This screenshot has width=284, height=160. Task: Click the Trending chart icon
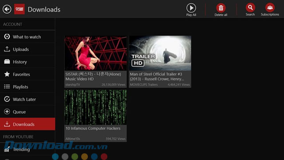7,149
